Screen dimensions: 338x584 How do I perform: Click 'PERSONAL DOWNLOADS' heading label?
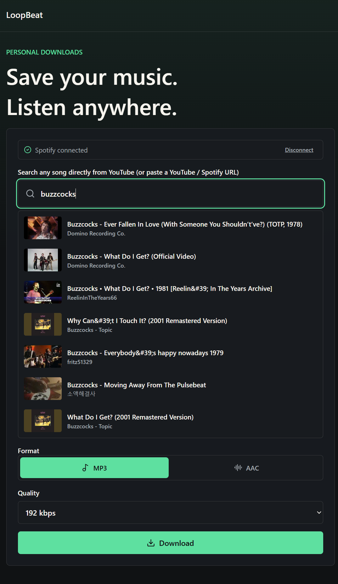[44, 52]
